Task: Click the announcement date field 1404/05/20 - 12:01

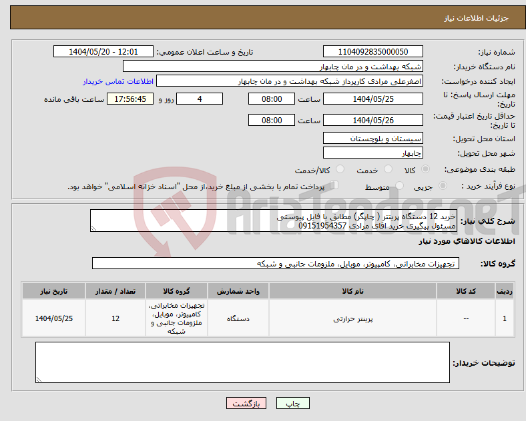Action: pyautogui.click(x=103, y=51)
